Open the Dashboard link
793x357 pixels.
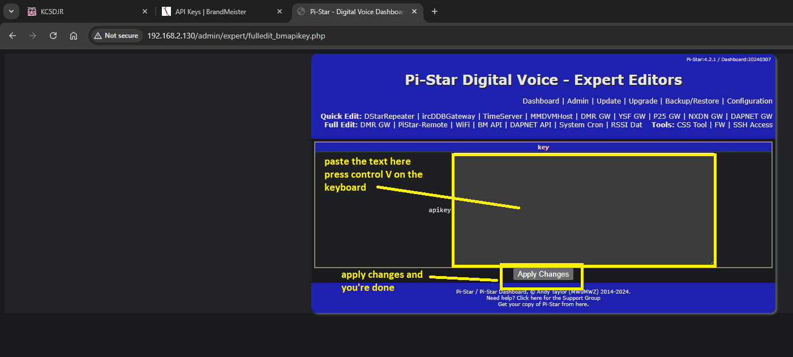tap(541, 101)
